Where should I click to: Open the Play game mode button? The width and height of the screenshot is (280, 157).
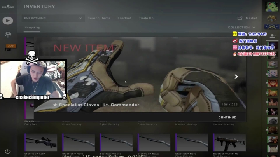click(8, 21)
